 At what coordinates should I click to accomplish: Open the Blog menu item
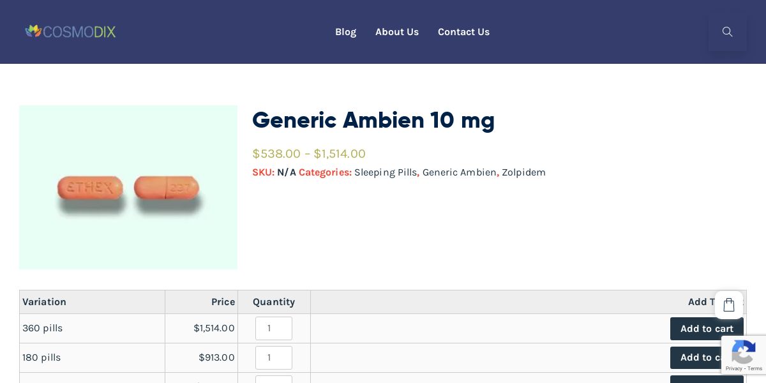click(345, 32)
